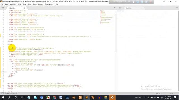
Task: Place the cursor on the </button> line
Action: click(x=12, y=56)
